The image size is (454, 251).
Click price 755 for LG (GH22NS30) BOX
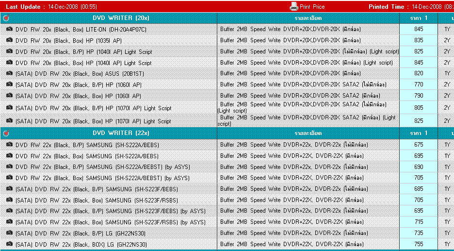[419, 244]
